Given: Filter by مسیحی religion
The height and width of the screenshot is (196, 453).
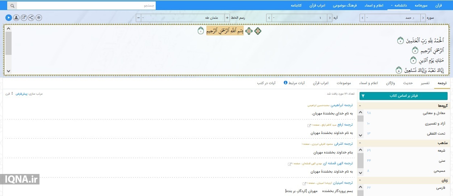Looking at the screenshot, I should click(x=439, y=171).
